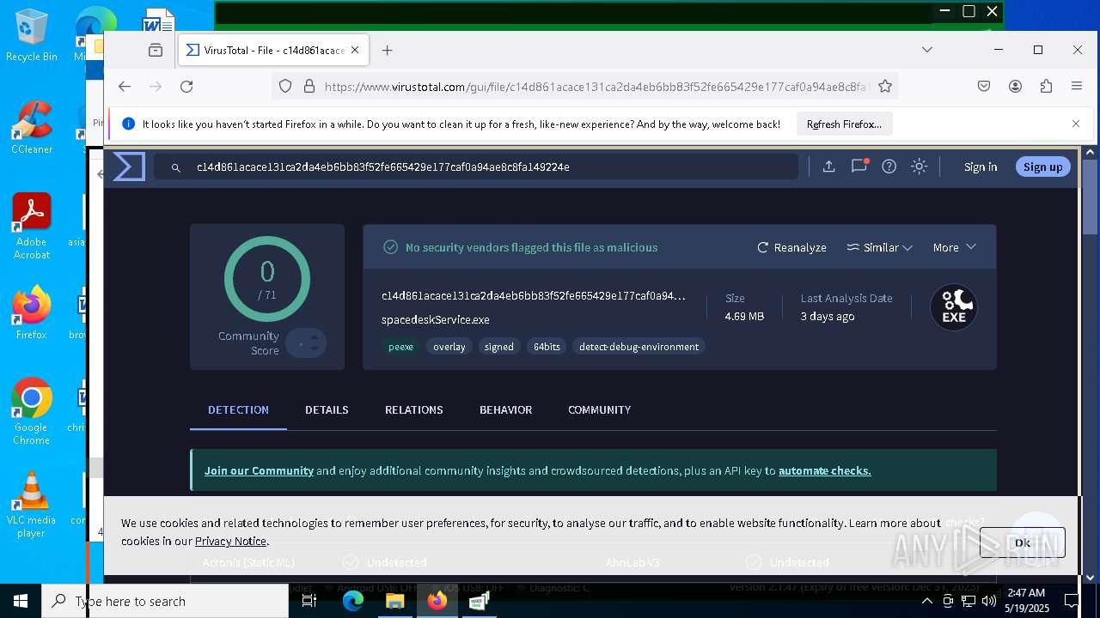Click the Sign in link
The image size is (1100, 618).
pyautogui.click(x=981, y=167)
